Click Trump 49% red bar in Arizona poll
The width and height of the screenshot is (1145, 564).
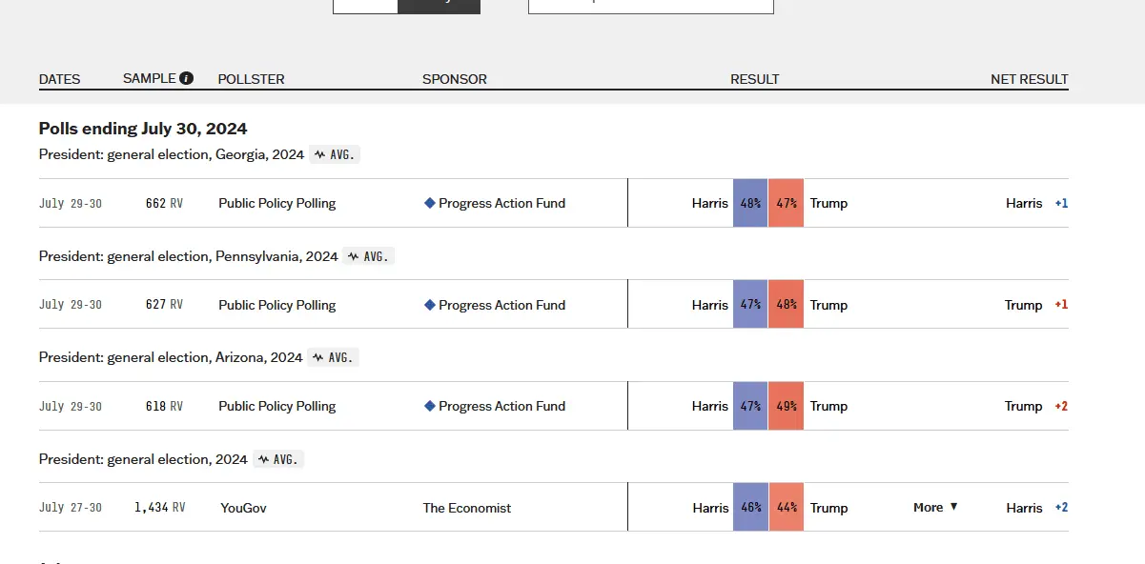coord(786,406)
